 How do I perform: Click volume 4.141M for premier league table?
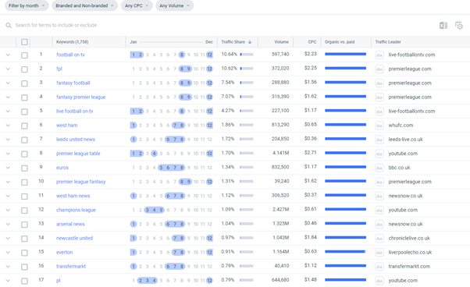coord(281,153)
